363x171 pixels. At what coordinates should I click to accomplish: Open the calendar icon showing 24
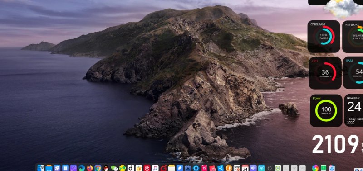pyautogui.click(x=245, y=168)
